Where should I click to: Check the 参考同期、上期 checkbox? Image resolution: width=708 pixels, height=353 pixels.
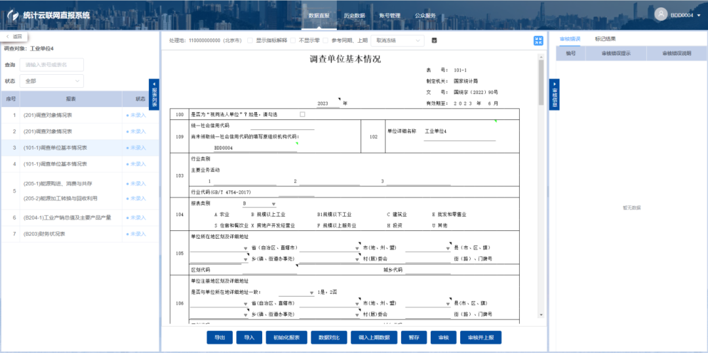point(325,41)
